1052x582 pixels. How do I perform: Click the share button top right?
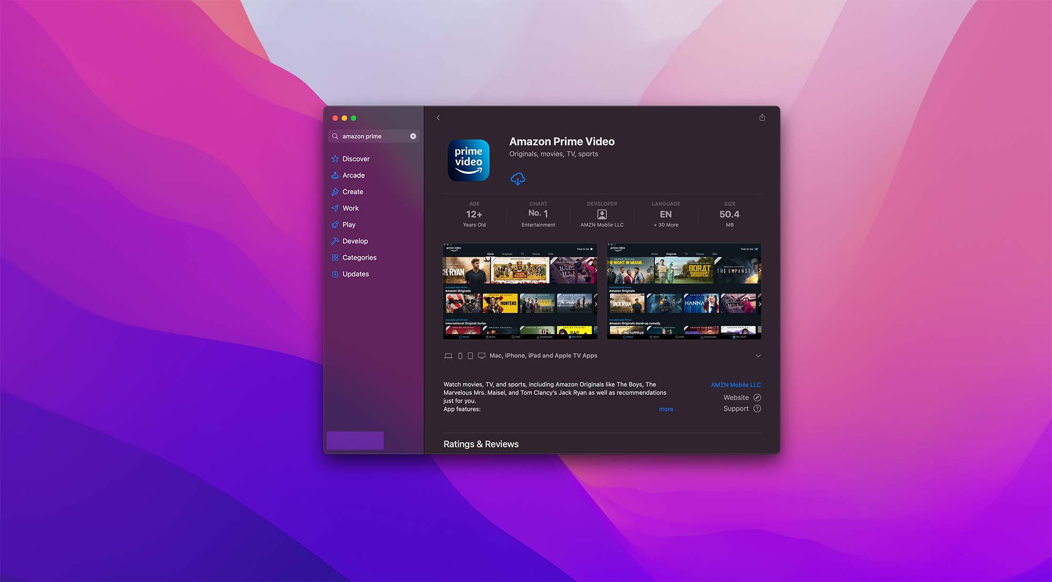(761, 117)
